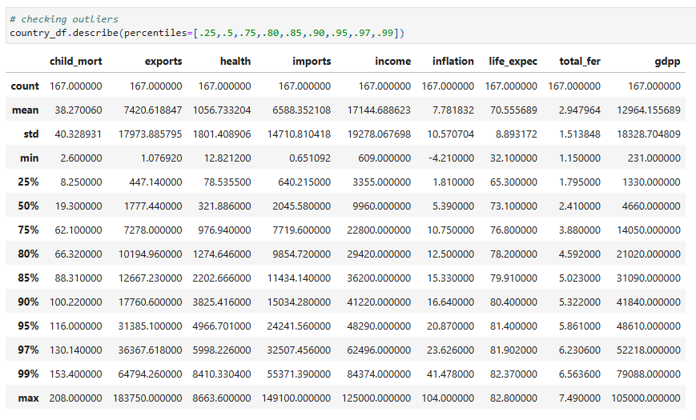Screen dimensions: 696x420
Task: Click mean gdpp value 12964.155689
Action: coord(649,110)
